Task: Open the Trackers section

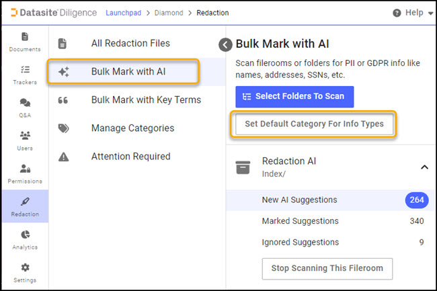Action: point(24,74)
